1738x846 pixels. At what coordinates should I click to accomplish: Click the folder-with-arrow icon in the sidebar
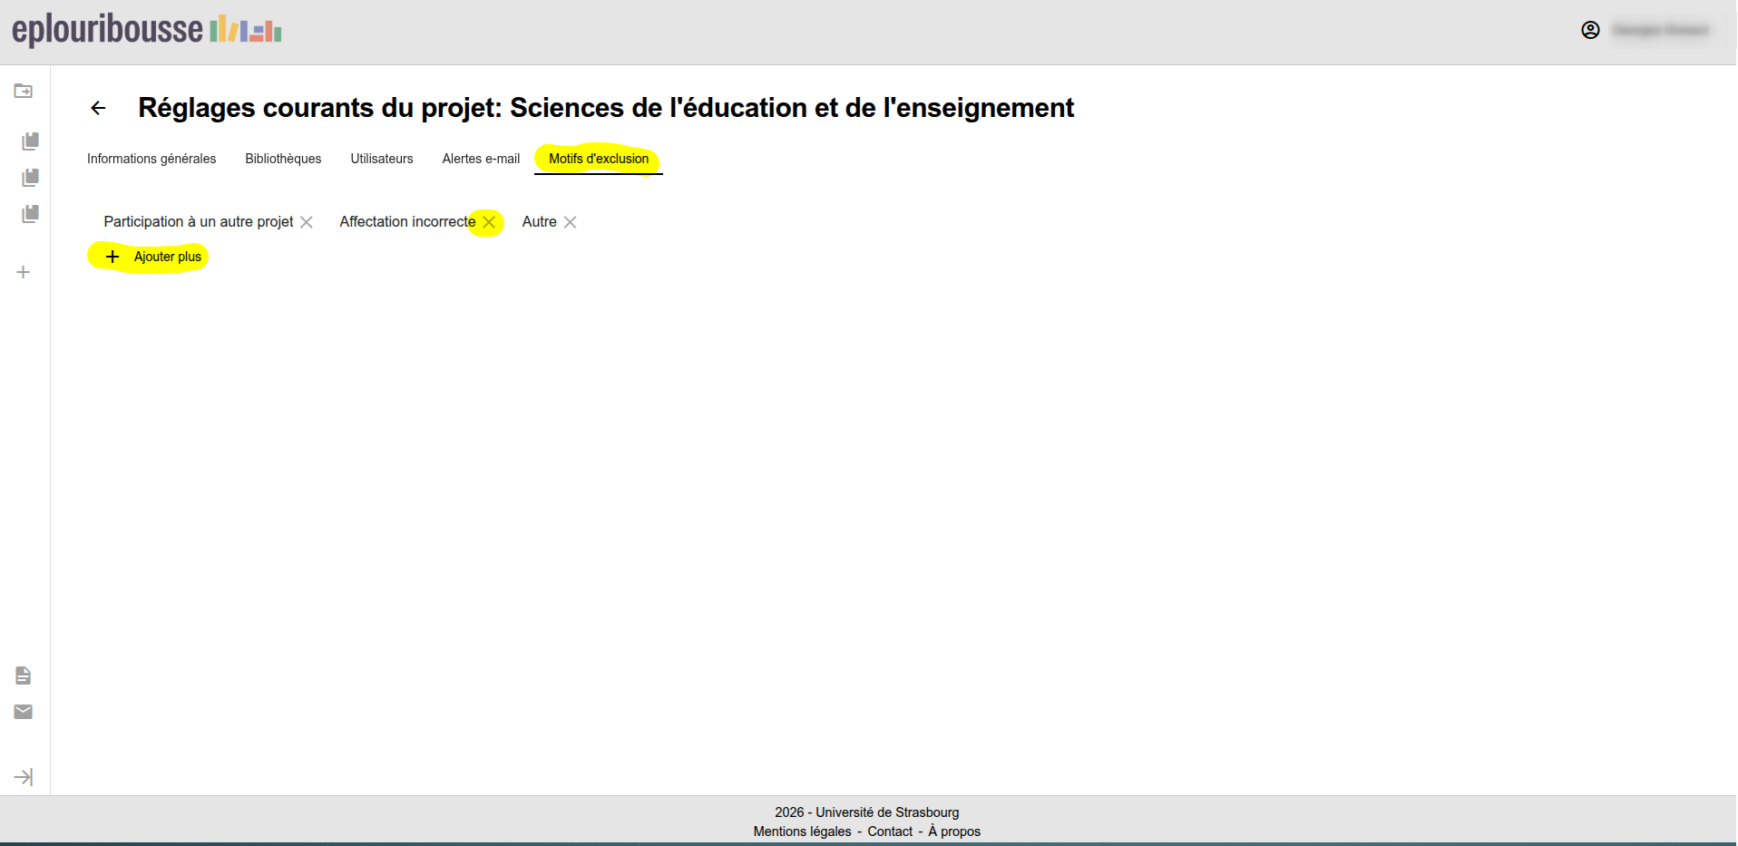coord(24,91)
